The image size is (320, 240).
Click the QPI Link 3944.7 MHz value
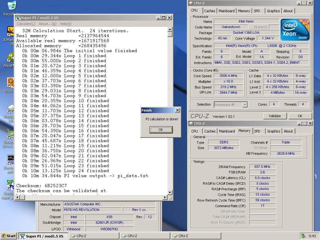pyautogui.click(x=228, y=92)
